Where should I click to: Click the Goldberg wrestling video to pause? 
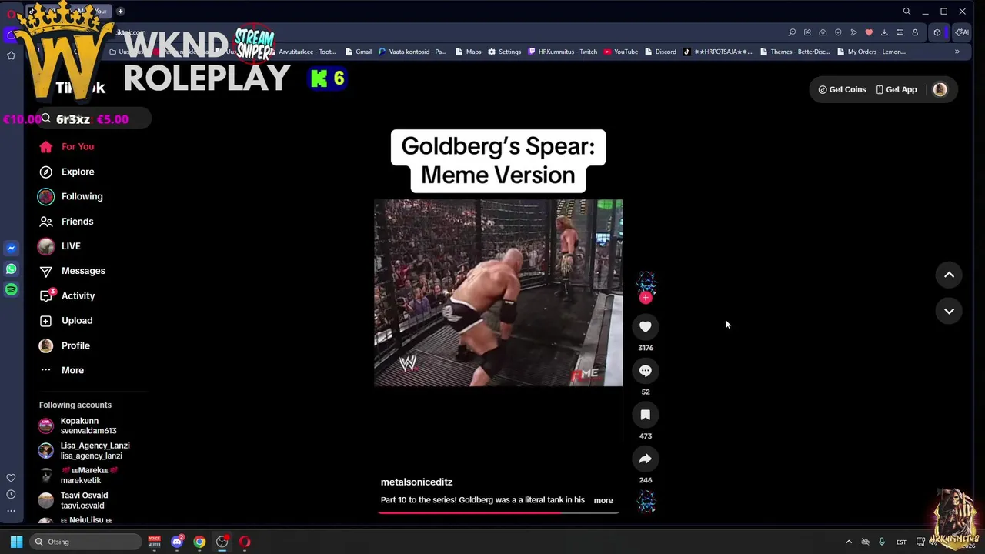click(498, 292)
